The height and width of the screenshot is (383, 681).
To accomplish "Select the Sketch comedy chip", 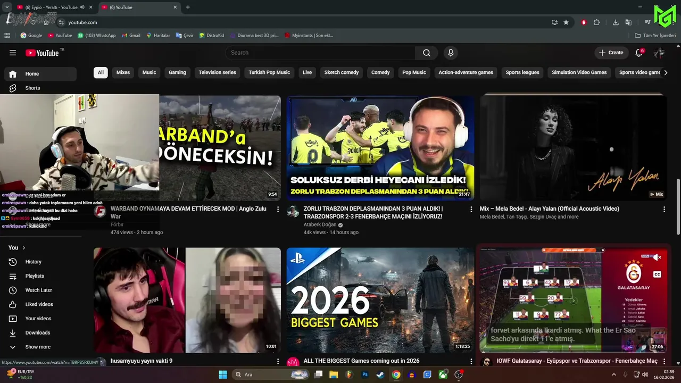I will point(342,72).
